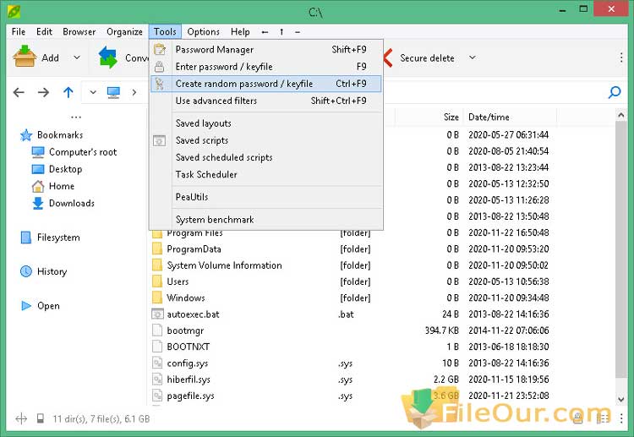The image size is (634, 437).
Task: Click the red Secure delete icon
Action: coord(388,57)
